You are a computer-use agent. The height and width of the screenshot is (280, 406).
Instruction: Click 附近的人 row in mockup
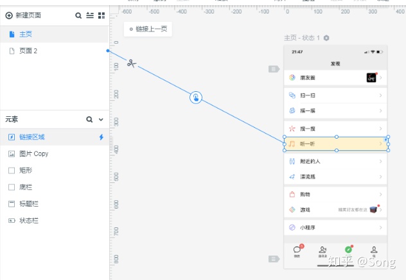tap(335, 161)
